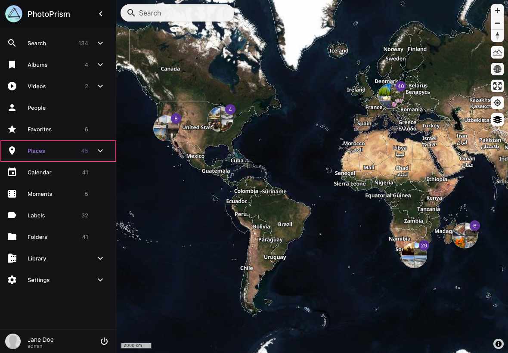Click Jane Doe's profile avatar

[x=12, y=341]
